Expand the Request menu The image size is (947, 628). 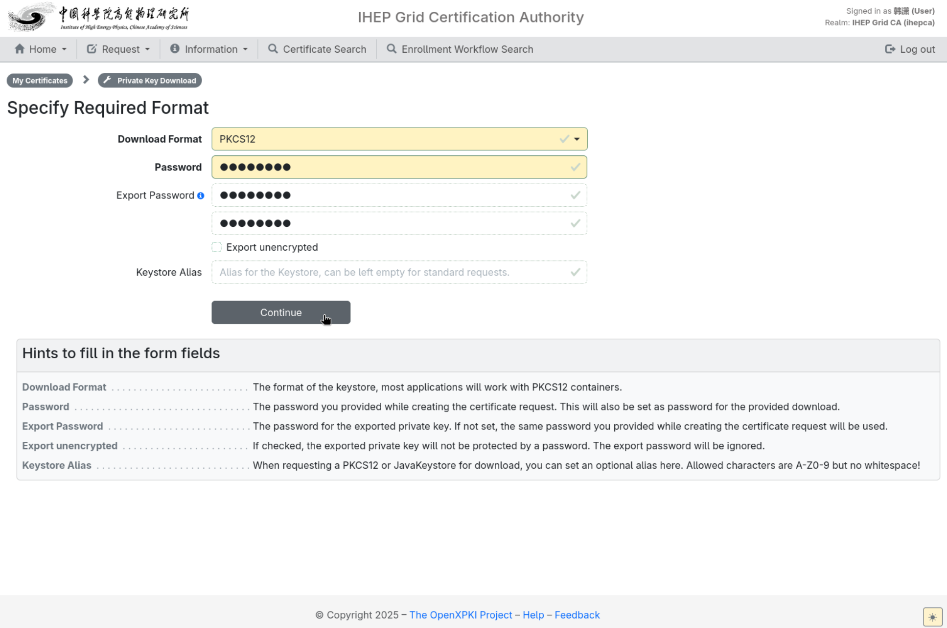[x=118, y=49]
